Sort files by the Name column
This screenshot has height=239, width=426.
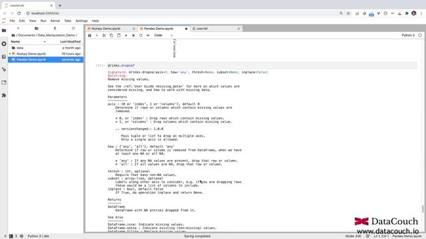[28, 42]
